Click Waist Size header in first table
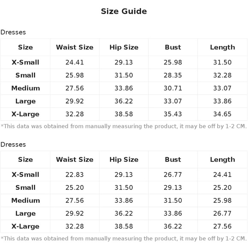The height and width of the screenshot is (248, 248). (75, 47)
